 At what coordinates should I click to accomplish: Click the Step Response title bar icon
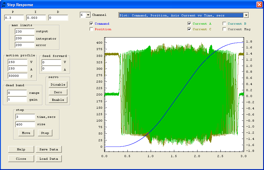click(4, 5)
